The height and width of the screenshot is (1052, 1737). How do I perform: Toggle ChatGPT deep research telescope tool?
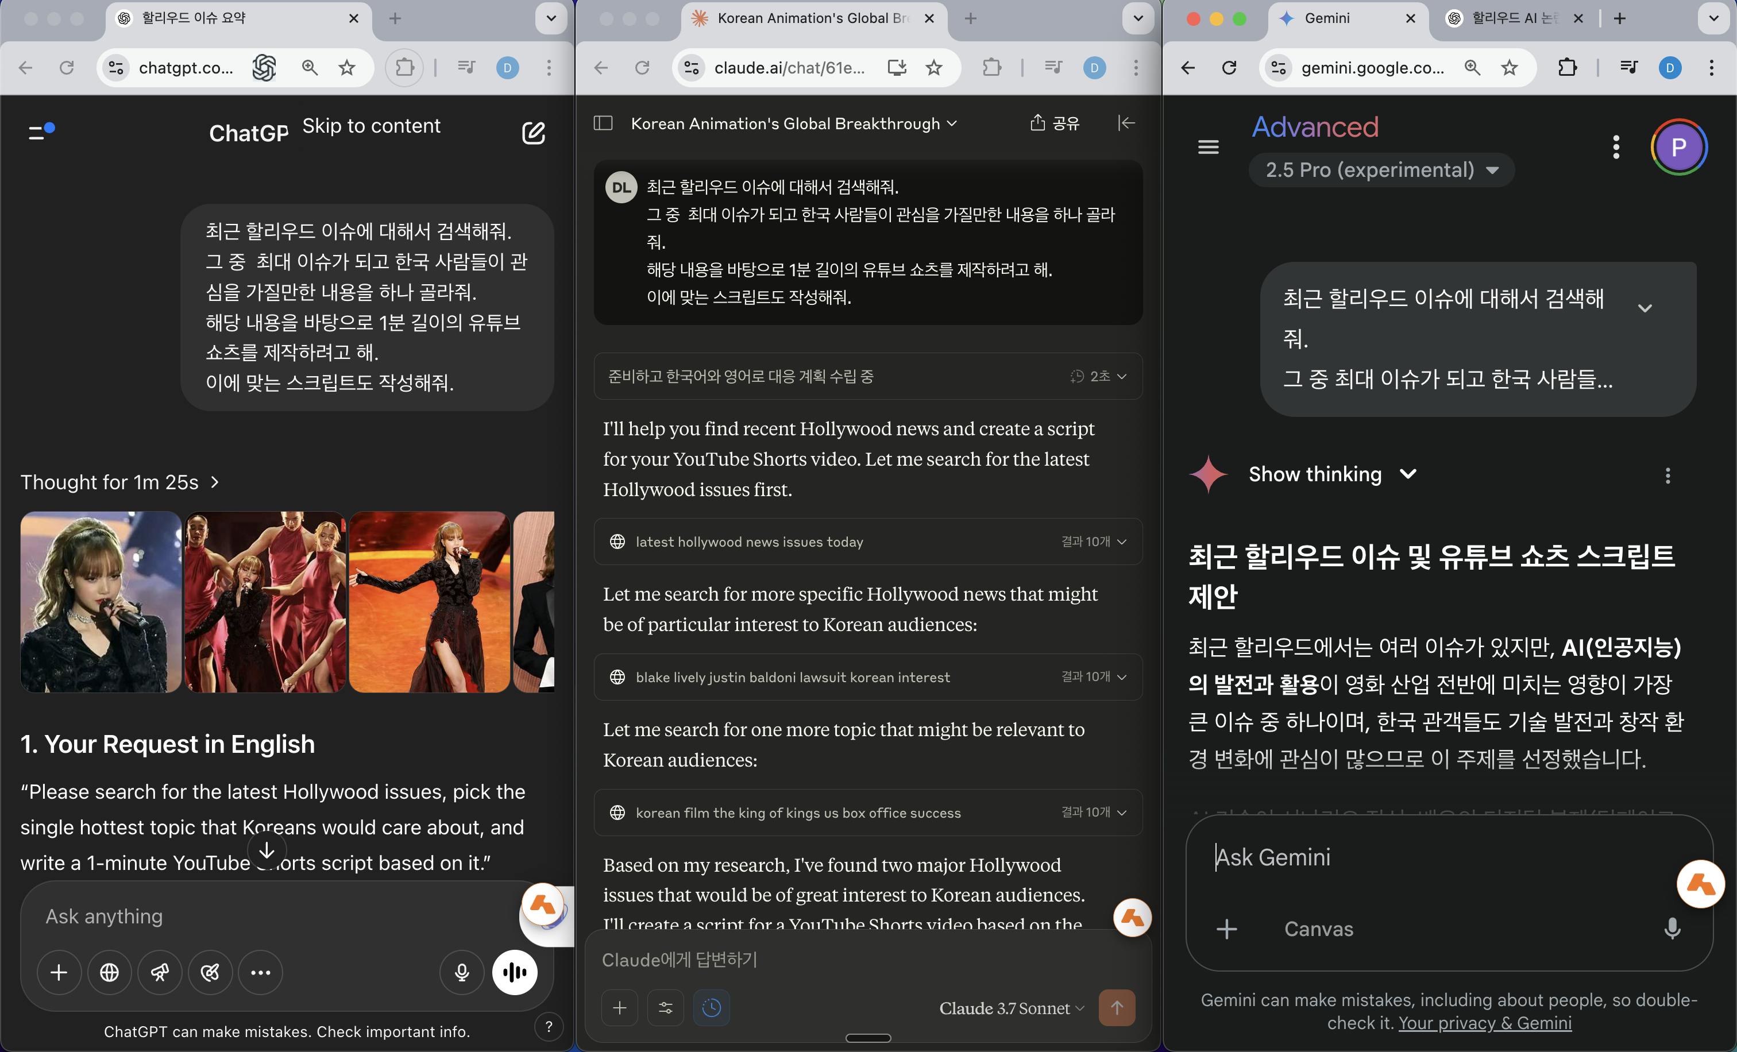tap(160, 972)
